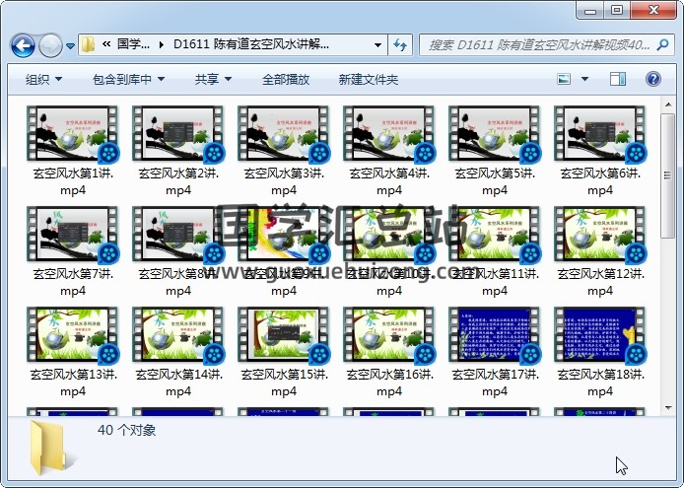
Task: Show hidden breadcrumb levels via « chevron
Action: pos(106,44)
